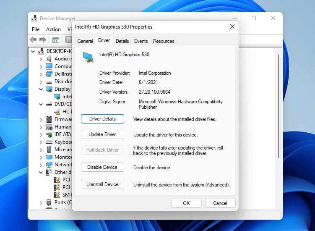Click the Update Driver button
The width and height of the screenshot is (315, 231).
(x=102, y=134)
